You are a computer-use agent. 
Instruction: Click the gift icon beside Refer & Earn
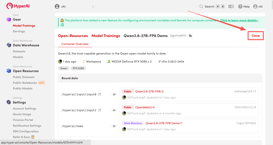tap(33, 137)
